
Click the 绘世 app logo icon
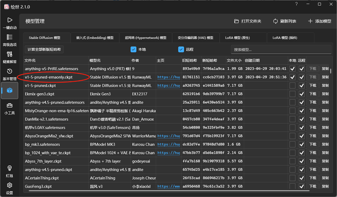(7, 7)
